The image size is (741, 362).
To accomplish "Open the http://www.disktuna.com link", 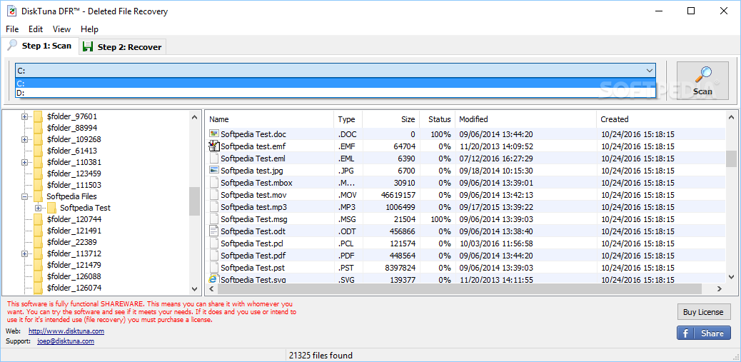I will [66, 331].
